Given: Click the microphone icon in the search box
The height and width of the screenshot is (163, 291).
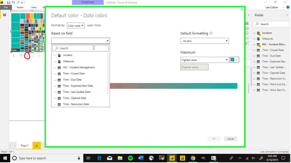Looking at the screenshot, I should click(79, 158).
